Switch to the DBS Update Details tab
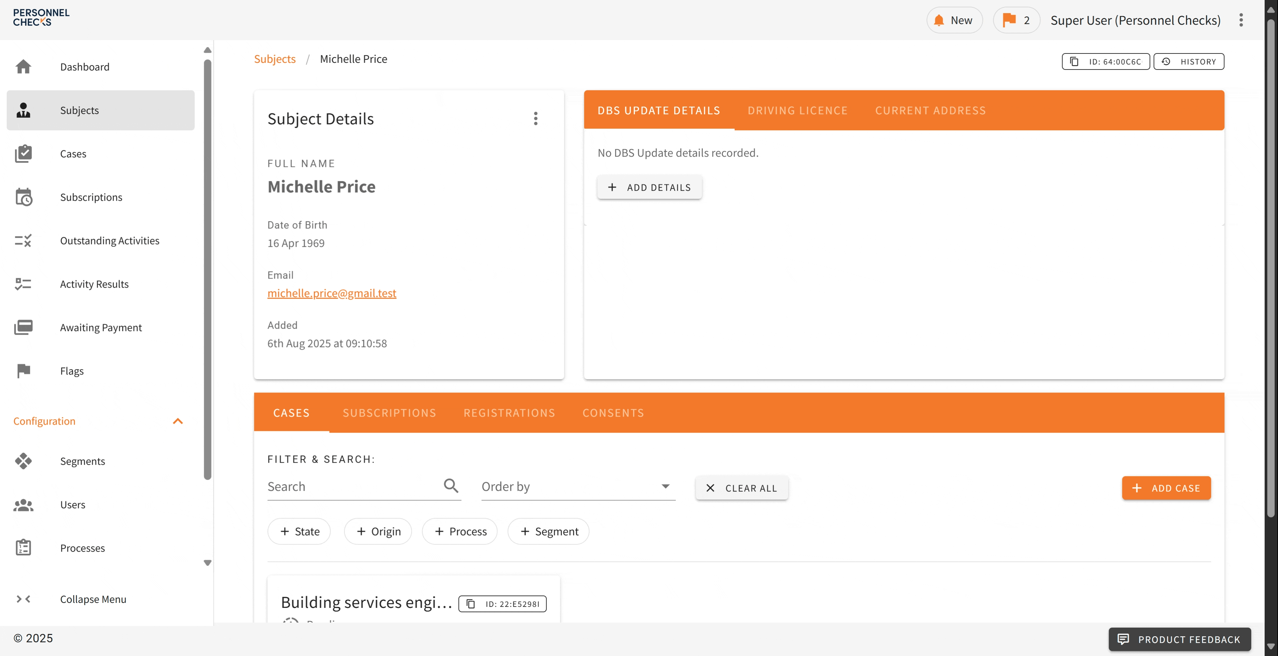Viewport: 1278px width, 656px height. coord(658,110)
